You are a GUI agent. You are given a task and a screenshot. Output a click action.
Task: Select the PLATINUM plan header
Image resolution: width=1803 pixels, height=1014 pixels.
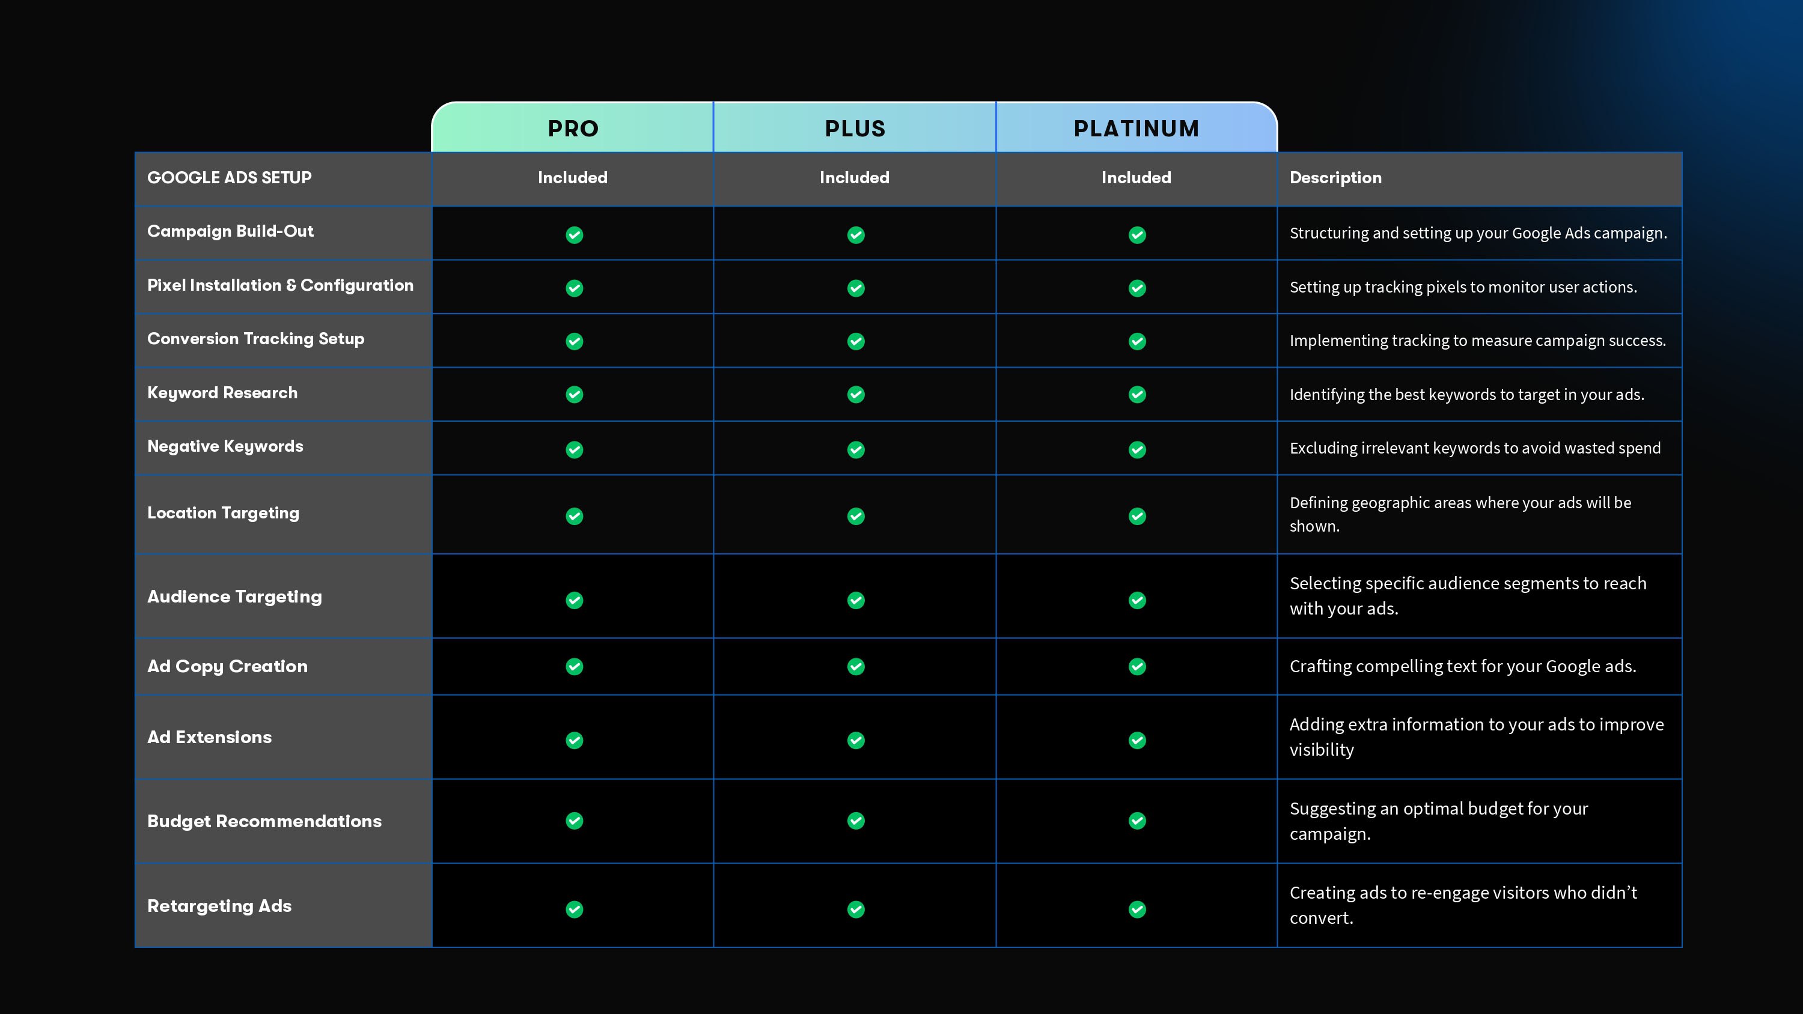coord(1136,129)
